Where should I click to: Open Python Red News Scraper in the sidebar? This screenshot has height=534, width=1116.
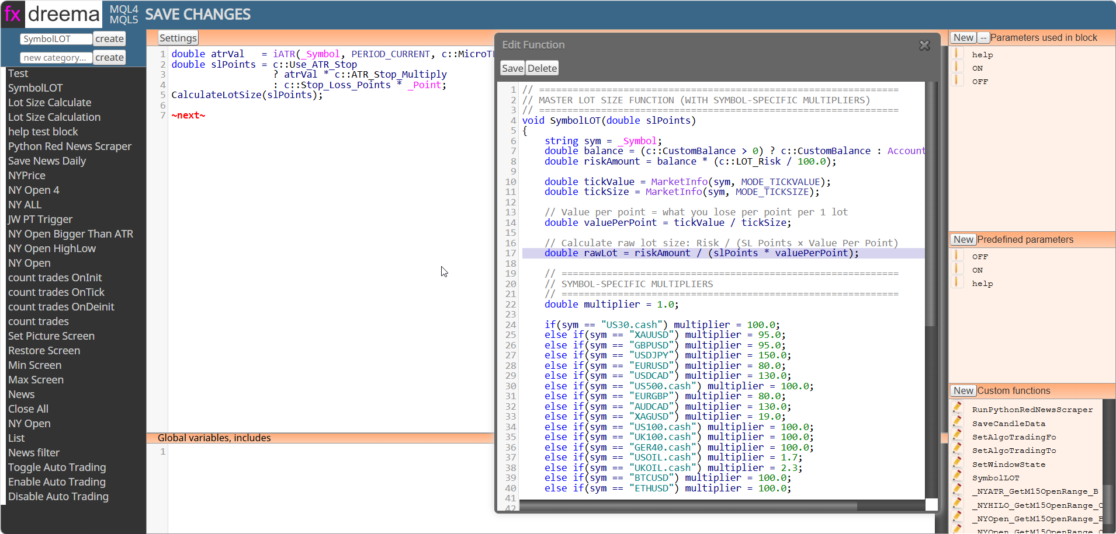pyautogui.click(x=70, y=146)
